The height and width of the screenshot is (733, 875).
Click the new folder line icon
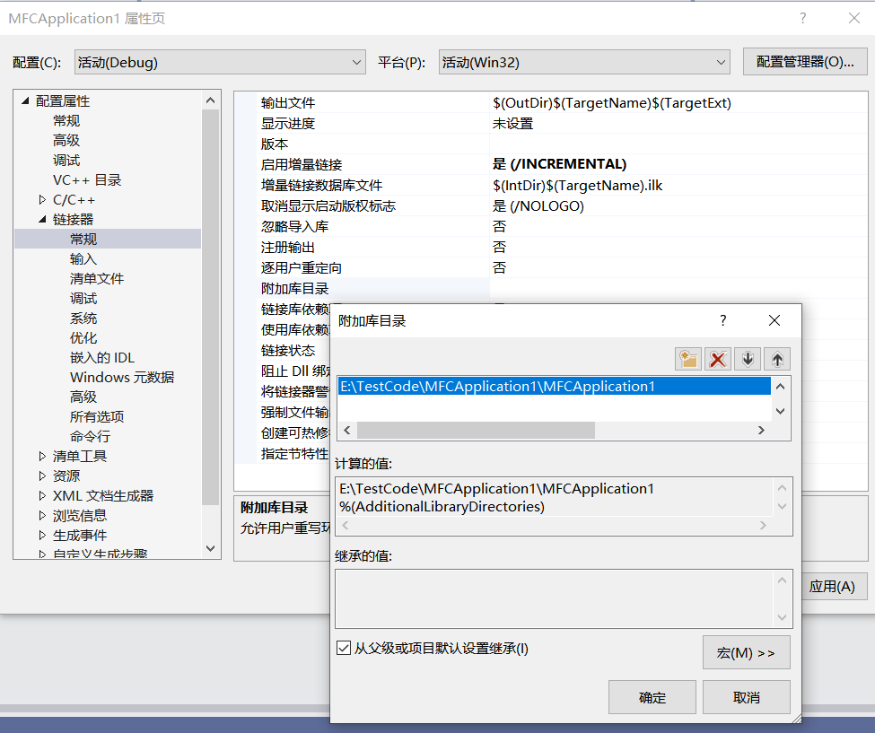[688, 359]
